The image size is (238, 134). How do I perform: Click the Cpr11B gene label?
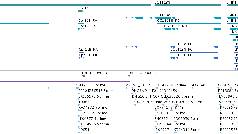click(x=84, y=8)
